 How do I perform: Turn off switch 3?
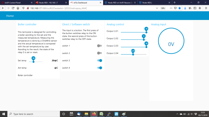(100, 60)
